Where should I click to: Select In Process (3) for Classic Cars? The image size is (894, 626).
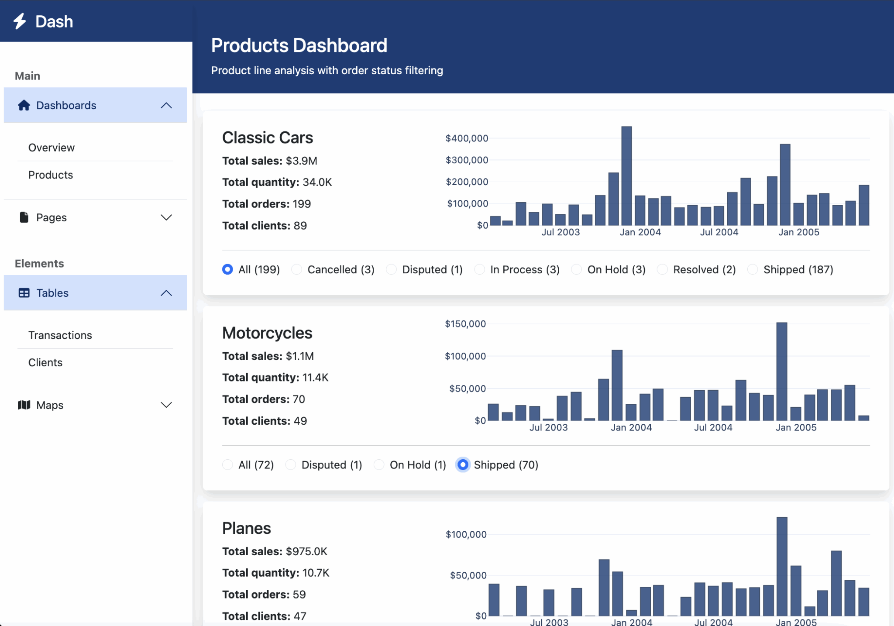(x=480, y=269)
